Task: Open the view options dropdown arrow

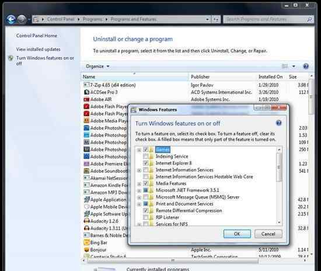Action: coord(294,67)
